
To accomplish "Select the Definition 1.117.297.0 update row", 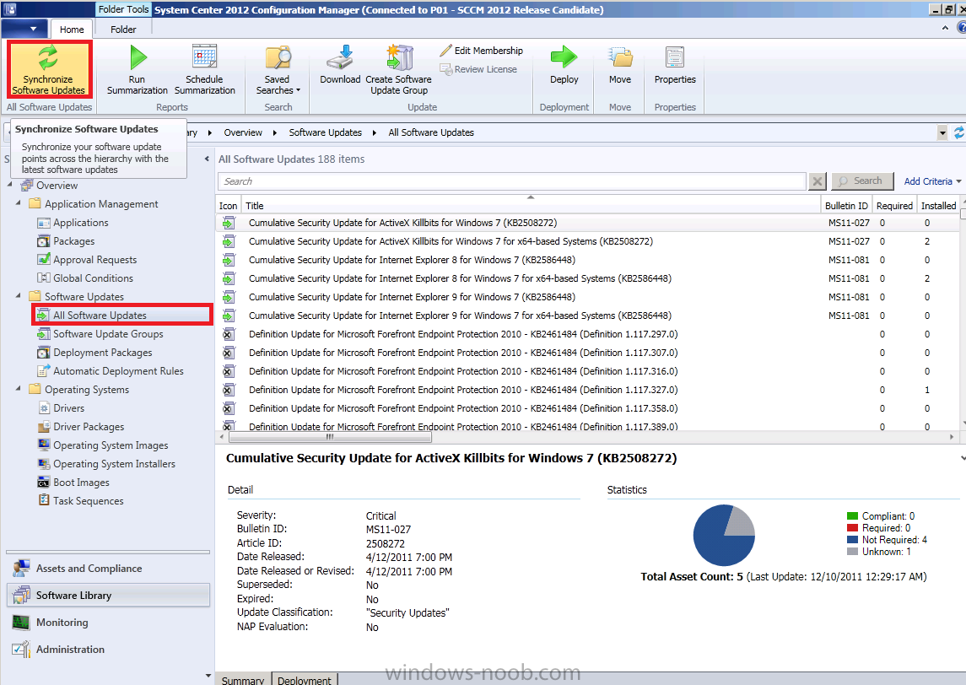I will coord(587,334).
